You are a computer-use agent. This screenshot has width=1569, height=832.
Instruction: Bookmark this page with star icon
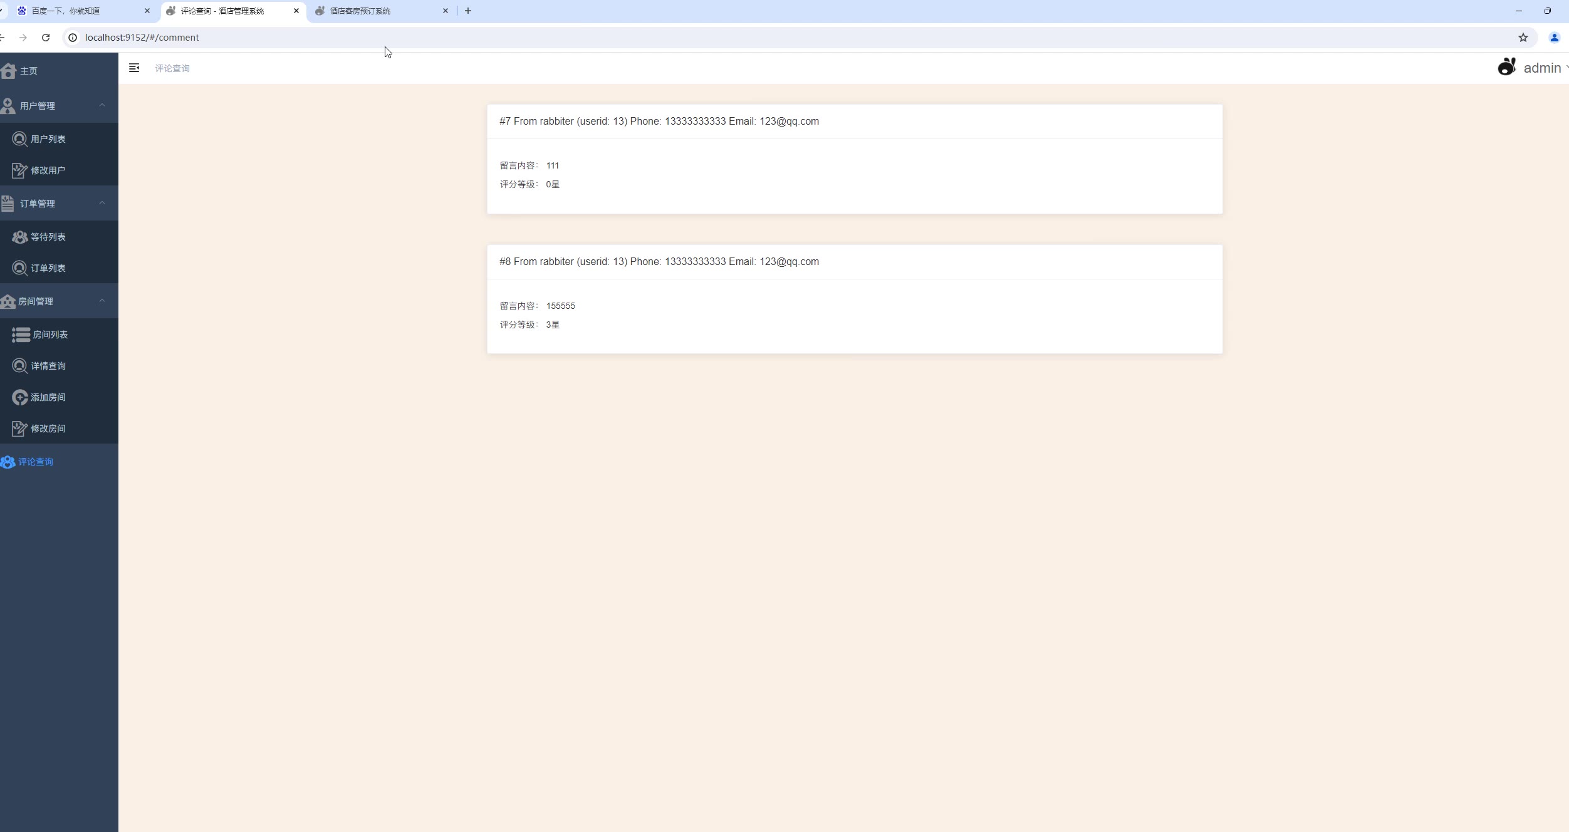(x=1523, y=38)
